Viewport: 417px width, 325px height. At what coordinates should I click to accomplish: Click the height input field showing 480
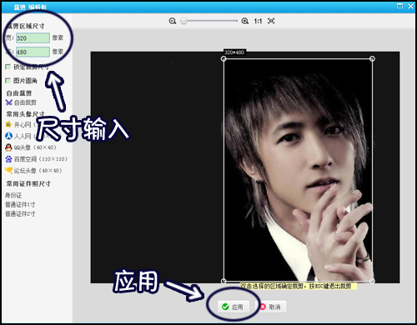tap(33, 52)
